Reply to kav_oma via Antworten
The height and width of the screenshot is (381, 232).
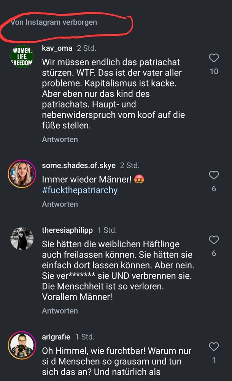click(x=60, y=139)
